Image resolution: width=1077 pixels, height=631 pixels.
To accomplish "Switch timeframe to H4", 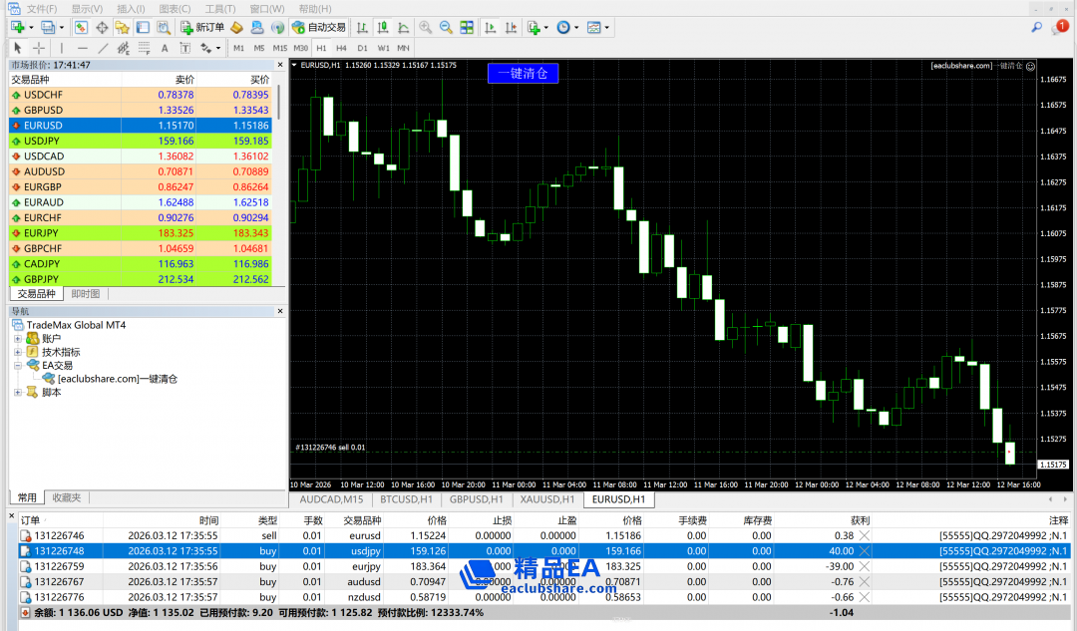I will point(341,47).
